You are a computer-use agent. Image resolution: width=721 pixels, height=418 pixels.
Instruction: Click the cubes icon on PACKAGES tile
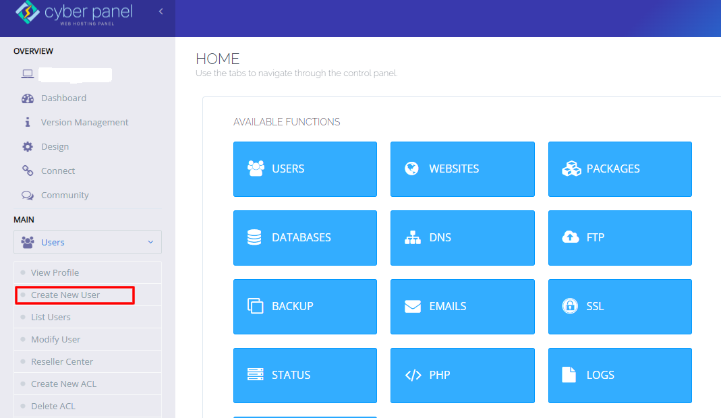point(571,169)
